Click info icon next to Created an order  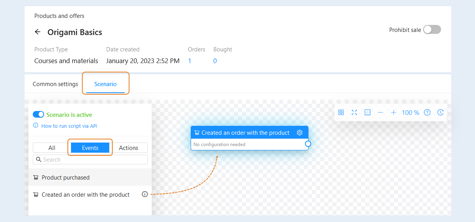tap(145, 194)
